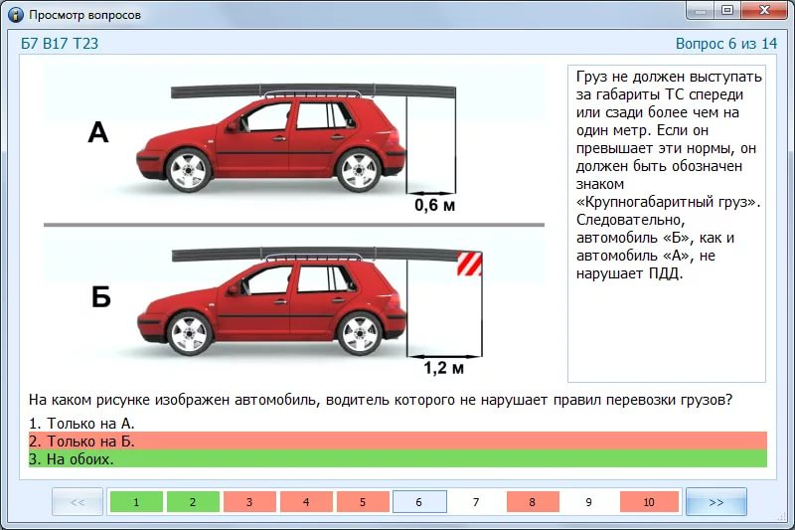This screenshot has width=795, height=530.
Task: Click the red-white oversized cargo sign
Action: click(469, 264)
